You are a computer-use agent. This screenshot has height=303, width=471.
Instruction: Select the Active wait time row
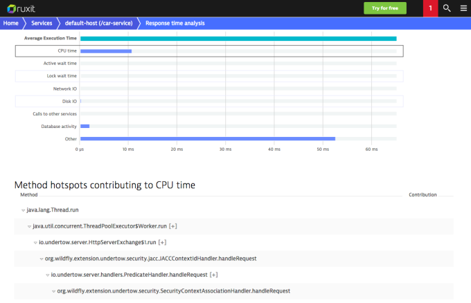click(x=209, y=64)
